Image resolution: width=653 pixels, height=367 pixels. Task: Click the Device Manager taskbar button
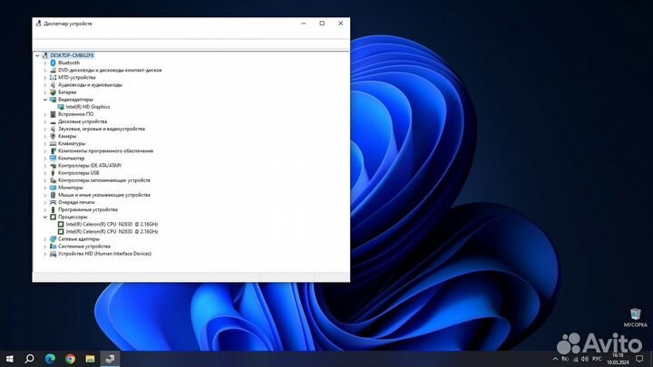click(110, 359)
